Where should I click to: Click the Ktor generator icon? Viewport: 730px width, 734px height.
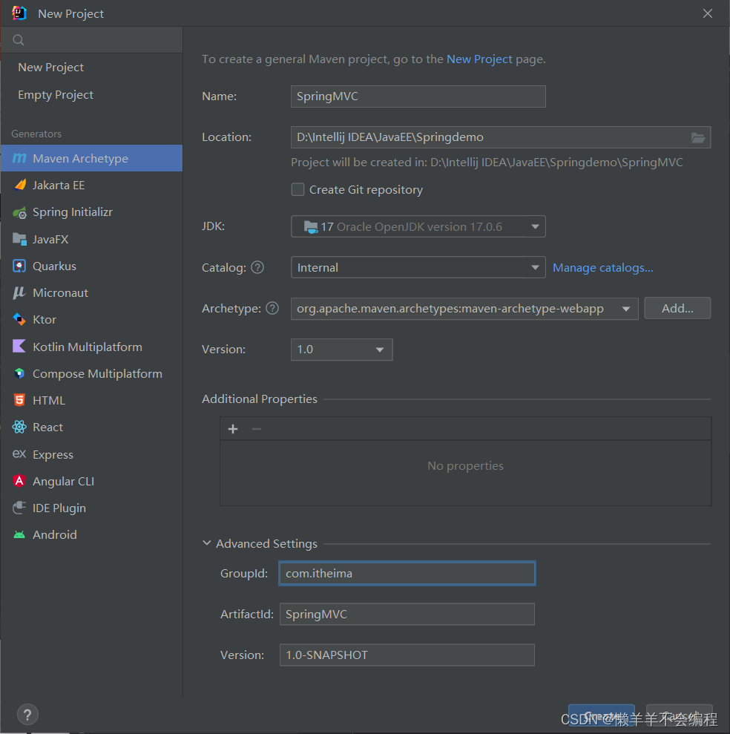[19, 319]
